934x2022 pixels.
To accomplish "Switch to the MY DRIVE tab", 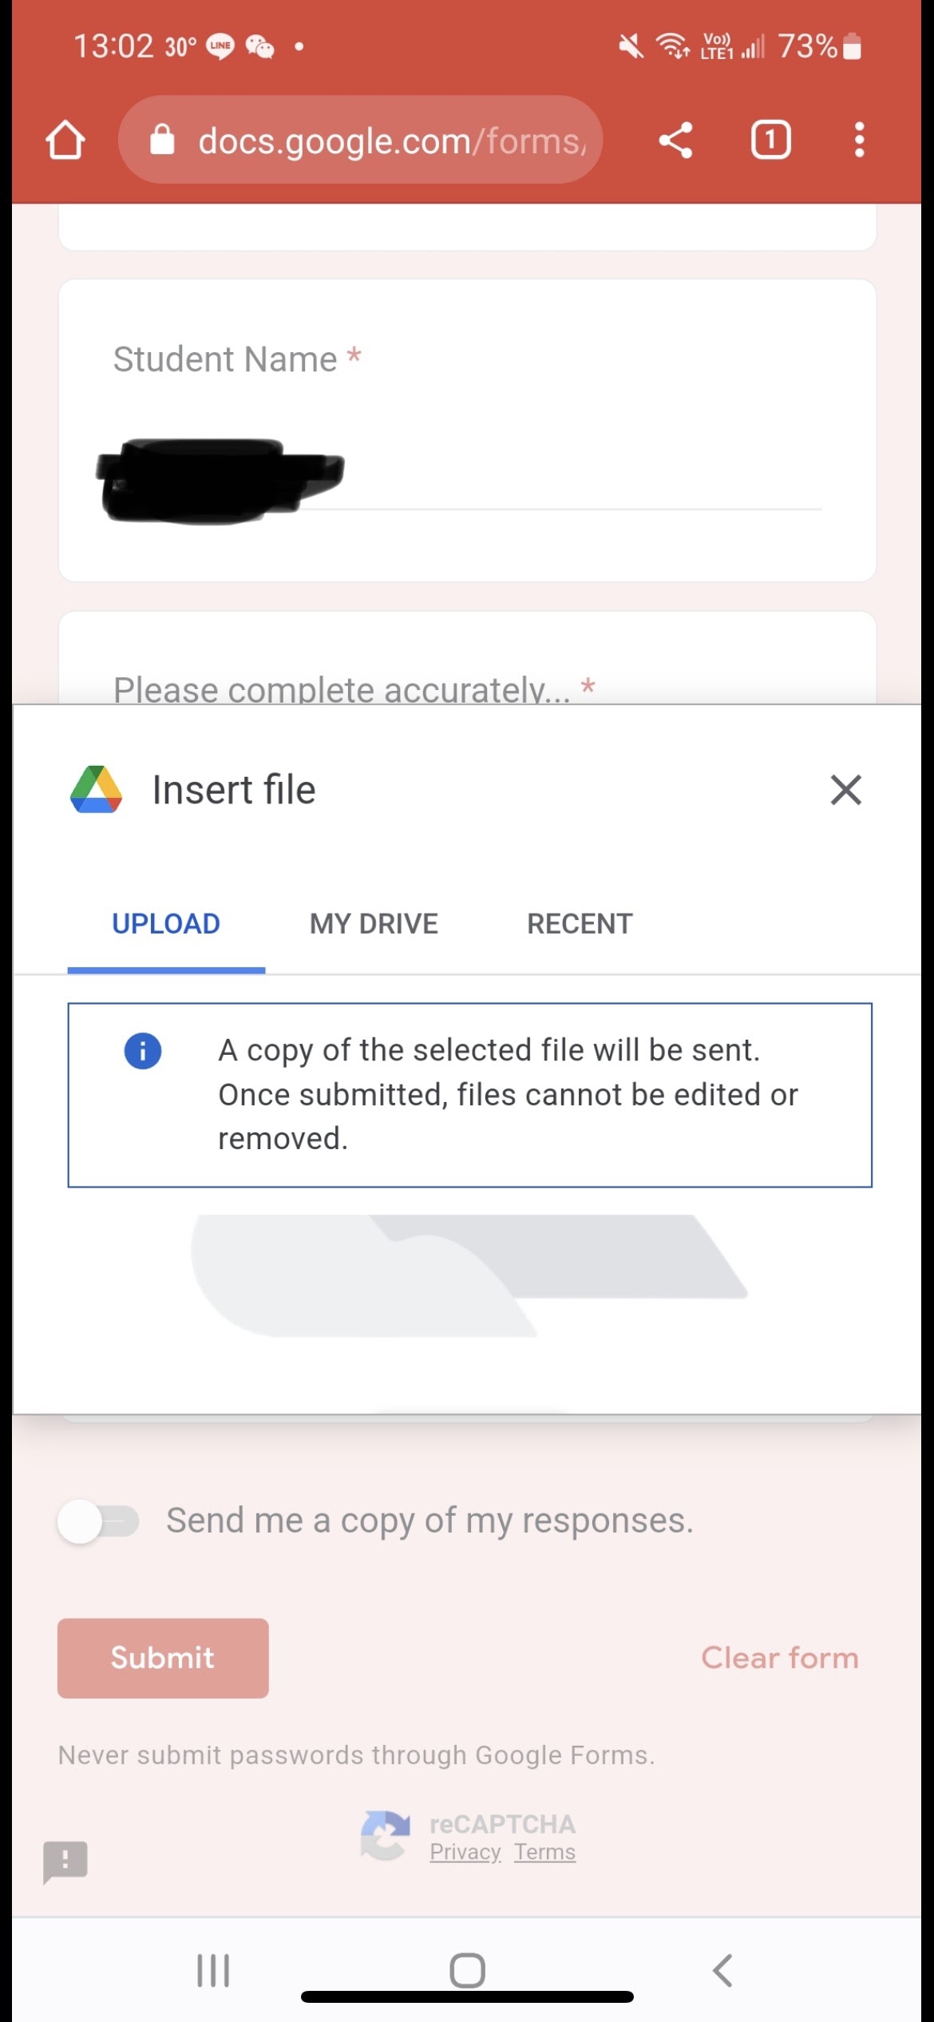I will point(374,924).
